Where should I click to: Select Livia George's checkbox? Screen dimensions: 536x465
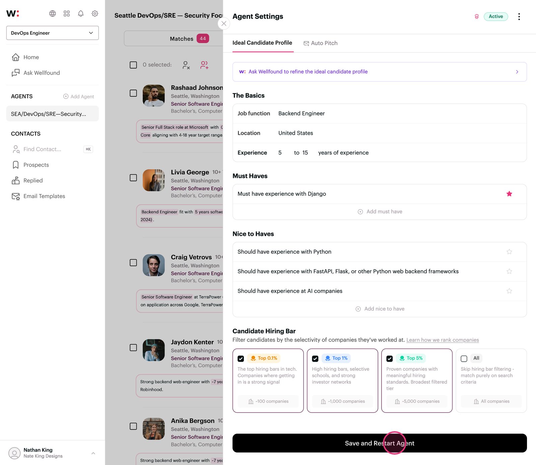(133, 178)
